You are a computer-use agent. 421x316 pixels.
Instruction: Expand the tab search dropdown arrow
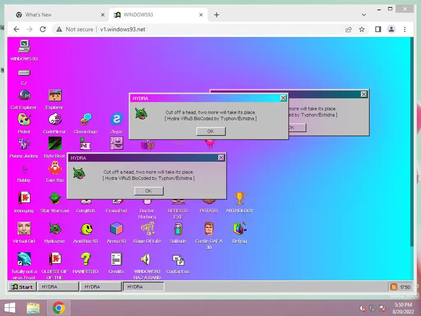[x=364, y=15]
